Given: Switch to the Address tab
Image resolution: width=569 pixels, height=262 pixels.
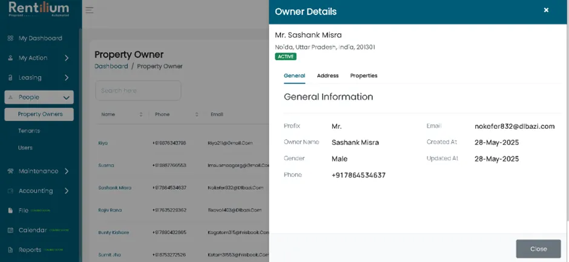Looking at the screenshot, I should pyautogui.click(x=327, y=76).
